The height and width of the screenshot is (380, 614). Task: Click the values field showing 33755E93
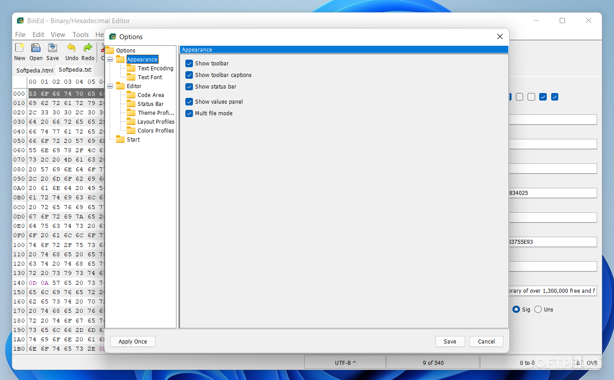pos(553,242)
